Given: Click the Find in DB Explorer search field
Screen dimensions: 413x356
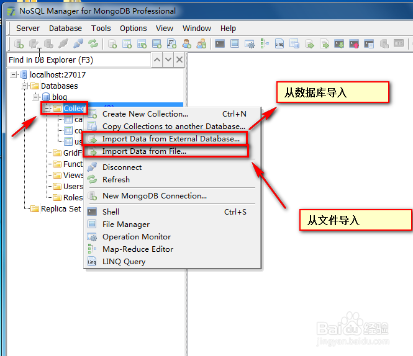Looking at the screenshot, I should coord(79,60).
